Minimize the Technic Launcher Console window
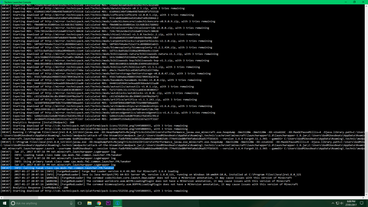The height and width of the screenshot is (207, 368). point(346,2)
